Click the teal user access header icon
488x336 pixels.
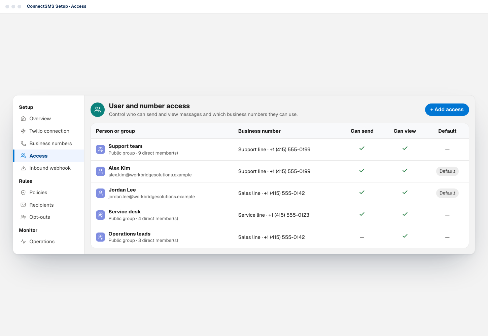point(98,110)
